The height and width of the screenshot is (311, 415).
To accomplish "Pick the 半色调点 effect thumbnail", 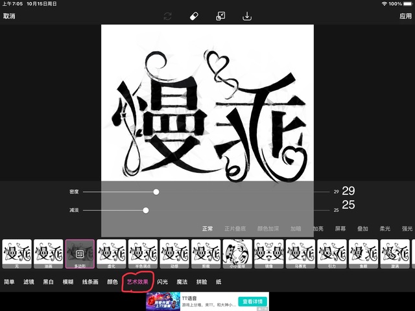I will coord(143,253).
